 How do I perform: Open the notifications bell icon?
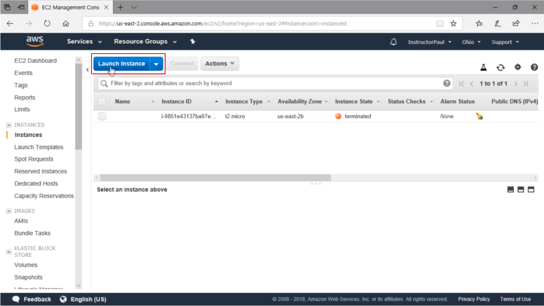tap(394, 42)
